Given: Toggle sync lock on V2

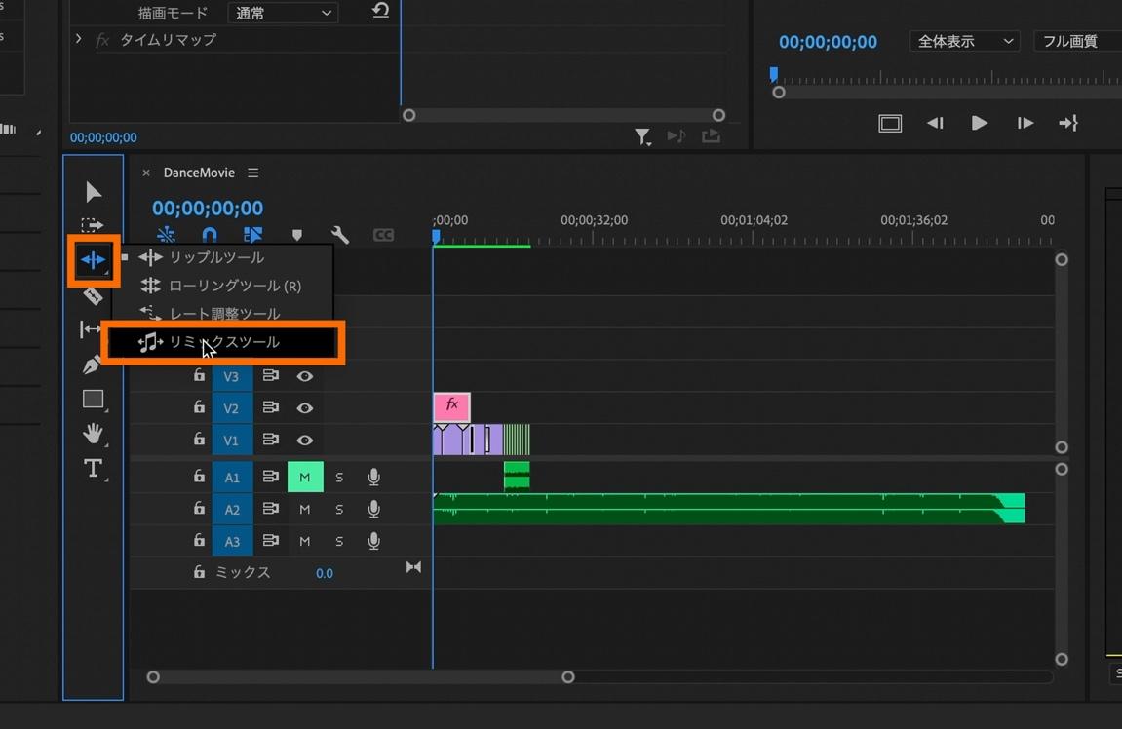Looking at the screenshot, I should click(x=270, y=407).
